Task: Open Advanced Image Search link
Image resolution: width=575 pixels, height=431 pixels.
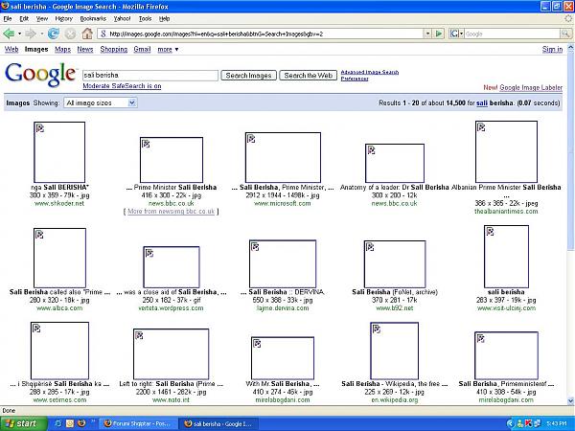Action: coord(370,72)
